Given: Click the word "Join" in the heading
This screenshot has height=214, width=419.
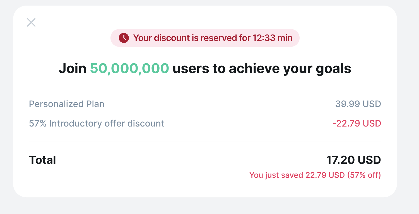Looking at the screenshot, I should click(x=73, y=69).
